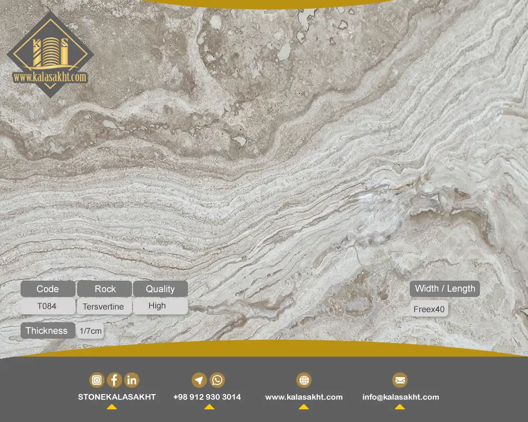Select the Quality label

[x=161, y=289]
